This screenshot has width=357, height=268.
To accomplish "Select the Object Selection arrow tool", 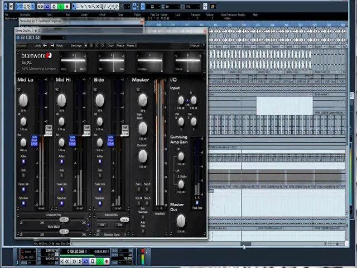I will pyautogui.click(x=74, y=6).
